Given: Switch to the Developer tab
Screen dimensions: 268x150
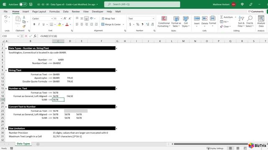Looking at the screenshot, I should pos(98,12).
